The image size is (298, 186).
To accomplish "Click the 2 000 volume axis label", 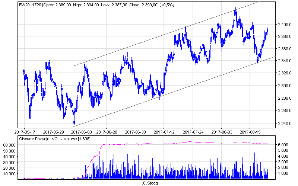I will point(283,168).
